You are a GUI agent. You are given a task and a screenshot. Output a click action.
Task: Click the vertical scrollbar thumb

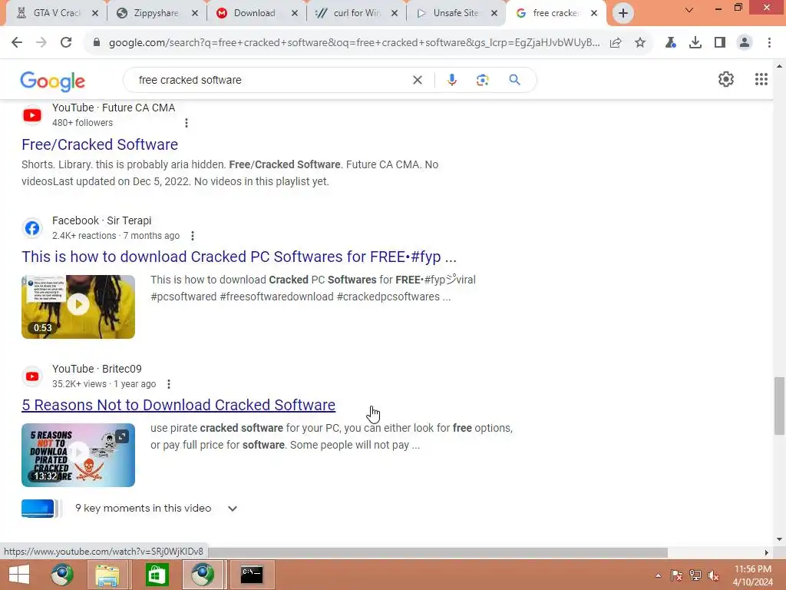click(x=779, y=406)
